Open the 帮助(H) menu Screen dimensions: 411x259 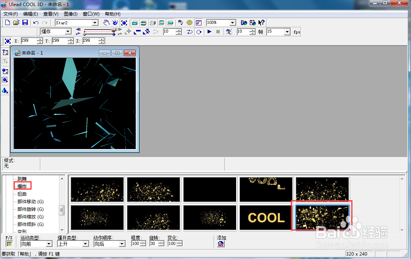coord(113,14)
